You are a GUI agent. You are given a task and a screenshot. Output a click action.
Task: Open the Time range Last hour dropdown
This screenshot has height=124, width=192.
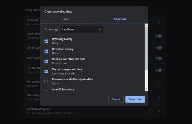(82, 29)
